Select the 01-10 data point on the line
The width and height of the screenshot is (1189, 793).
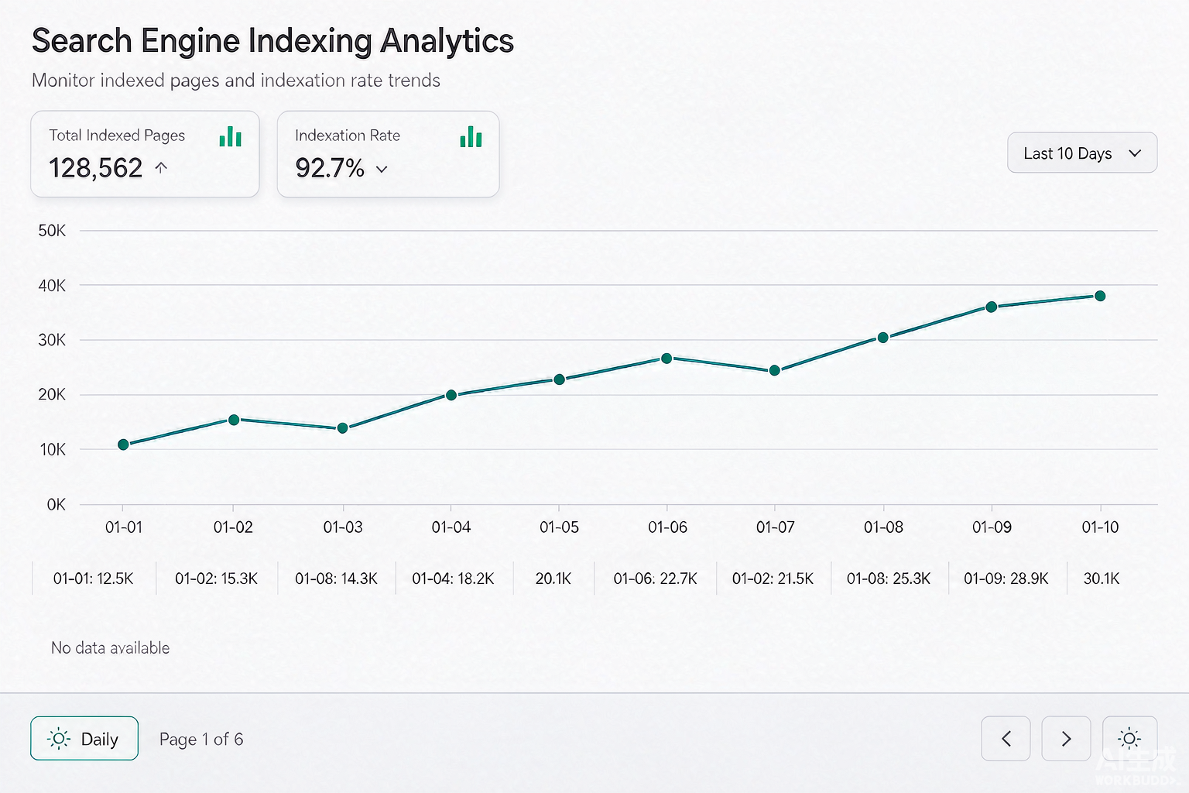(x=1100, y=296)
